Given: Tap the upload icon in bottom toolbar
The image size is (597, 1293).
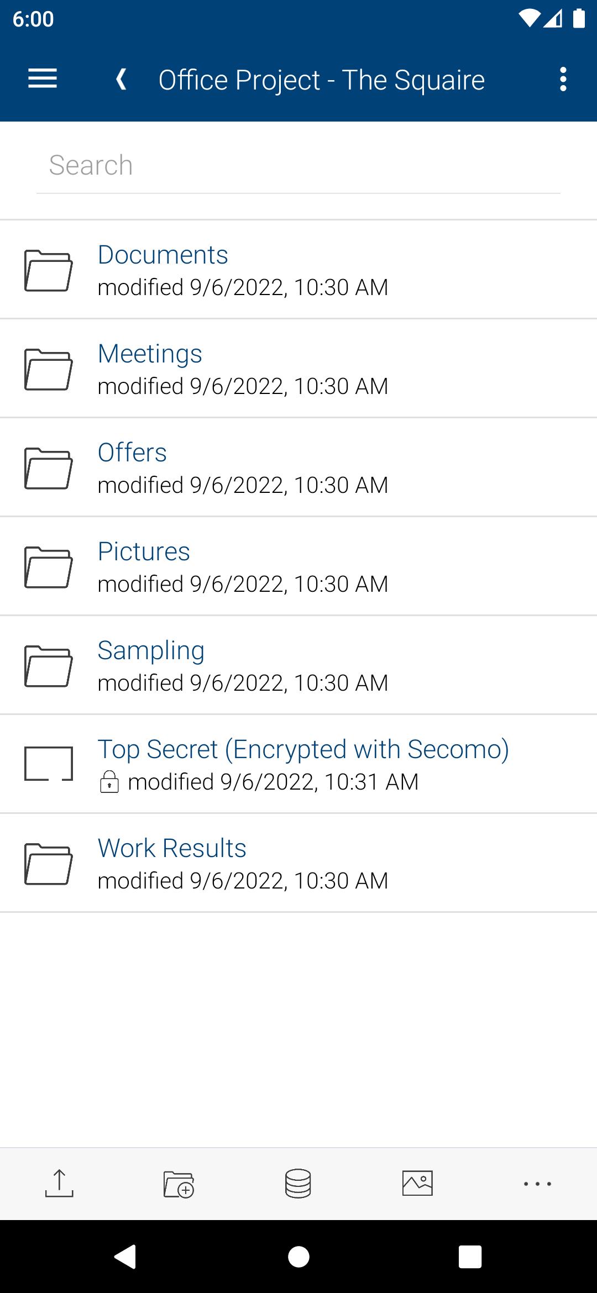Looking at the screenshot, I should point(59,1184).
